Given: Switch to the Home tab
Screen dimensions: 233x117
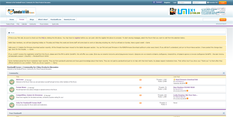Looking at the screenshot, I should click(12, 19).
